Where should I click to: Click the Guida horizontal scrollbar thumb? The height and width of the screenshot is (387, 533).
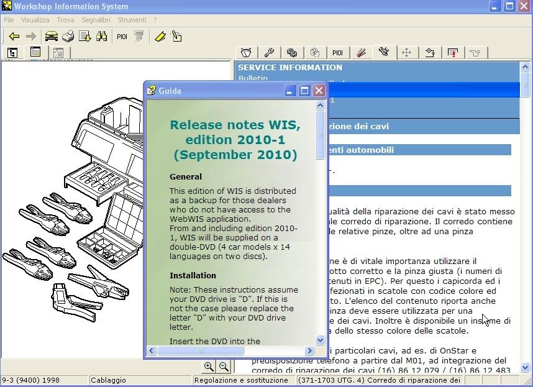pyautogui.click(x=201, y=350)
